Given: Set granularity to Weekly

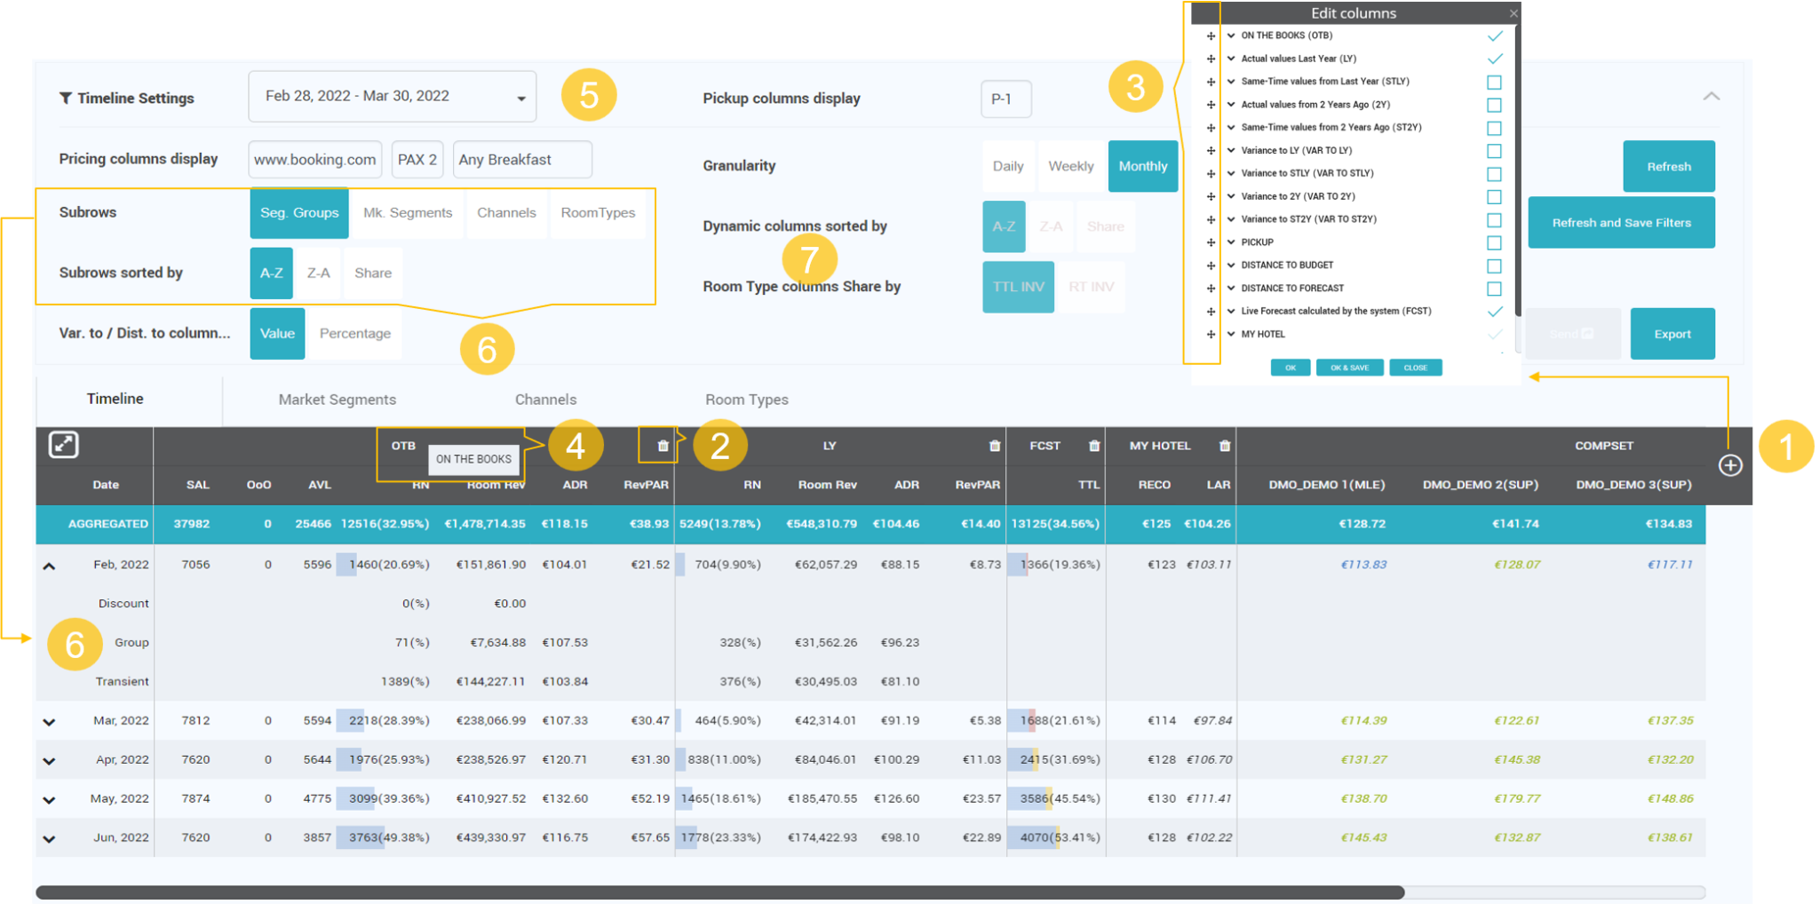Looking at the screenshot, I should (1071, 166).
